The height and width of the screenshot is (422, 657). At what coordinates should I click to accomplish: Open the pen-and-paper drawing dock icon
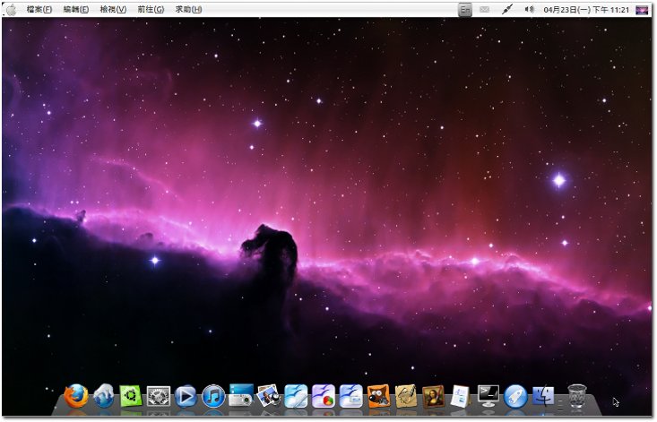click(x=406, y=396)
